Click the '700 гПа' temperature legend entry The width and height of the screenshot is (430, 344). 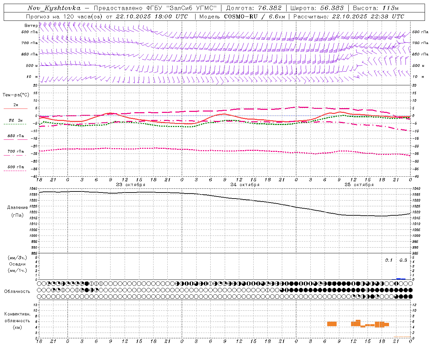pos(16,152)
